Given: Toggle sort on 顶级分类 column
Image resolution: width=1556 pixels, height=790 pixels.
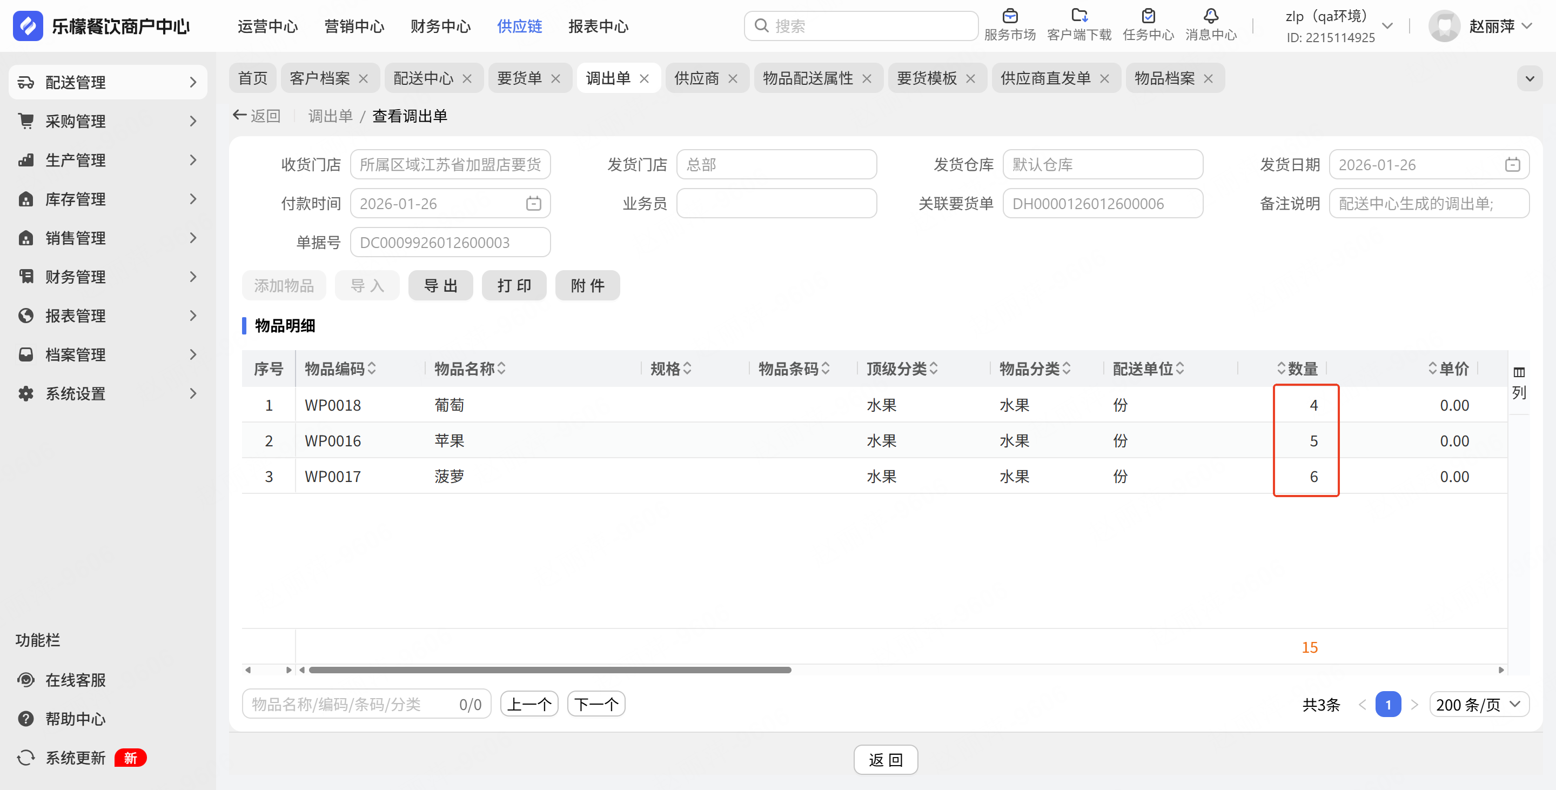Looking at the screenshot, I should [x=934, y=369].
